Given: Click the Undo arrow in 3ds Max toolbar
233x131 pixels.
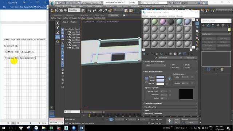Looking at the screenshot, I should (x=90, y=11).
